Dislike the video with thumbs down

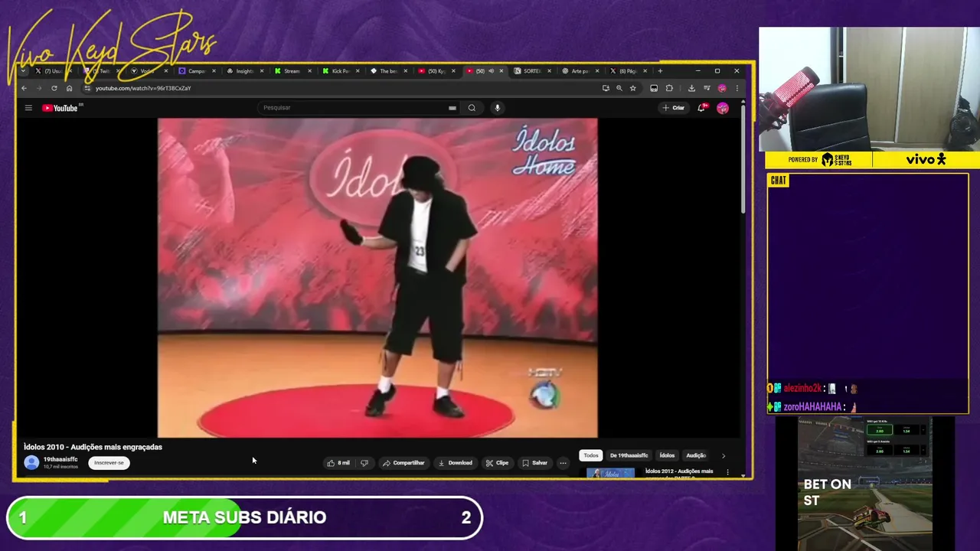tap(364, 463)
